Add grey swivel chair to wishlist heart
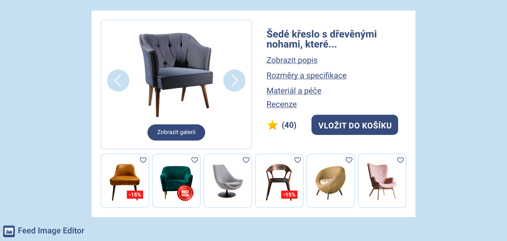507x241 pixels. point(246,160)
